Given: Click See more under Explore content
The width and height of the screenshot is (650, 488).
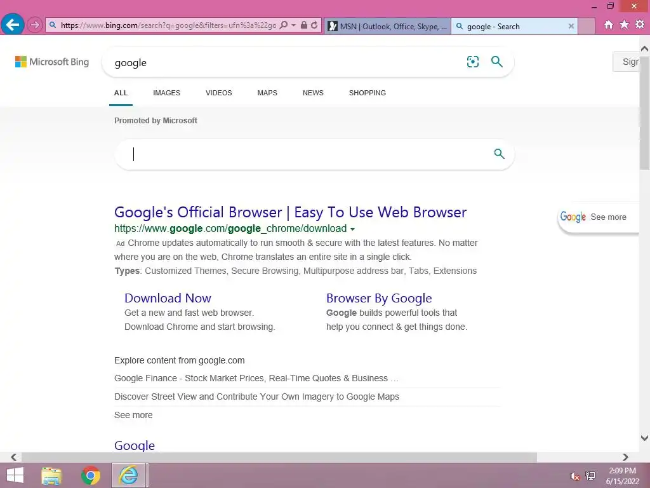Looking at the screenshot, I should click(133, 415).
